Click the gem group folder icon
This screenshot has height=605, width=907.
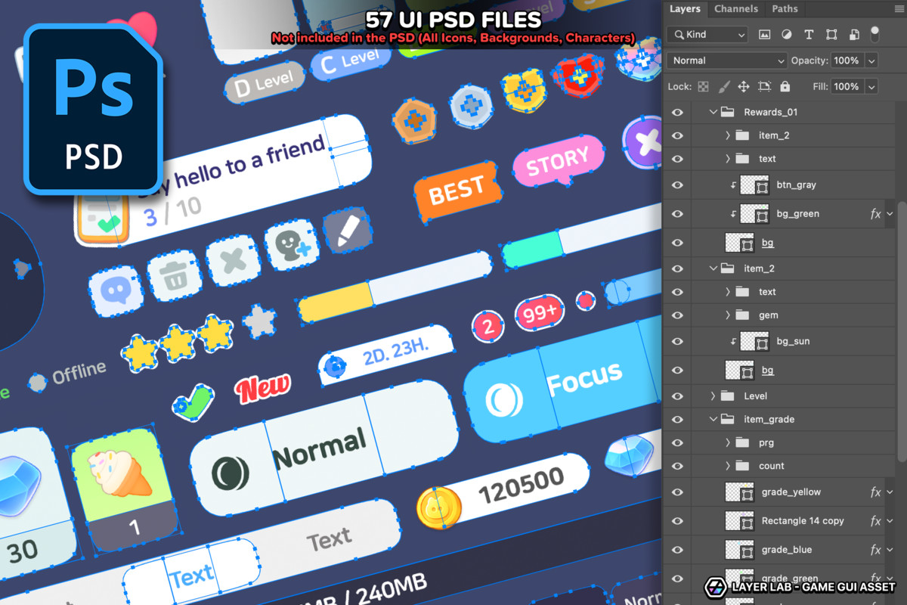(742, 315)
